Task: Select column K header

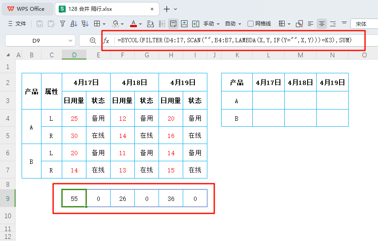Action: point(237,55)
